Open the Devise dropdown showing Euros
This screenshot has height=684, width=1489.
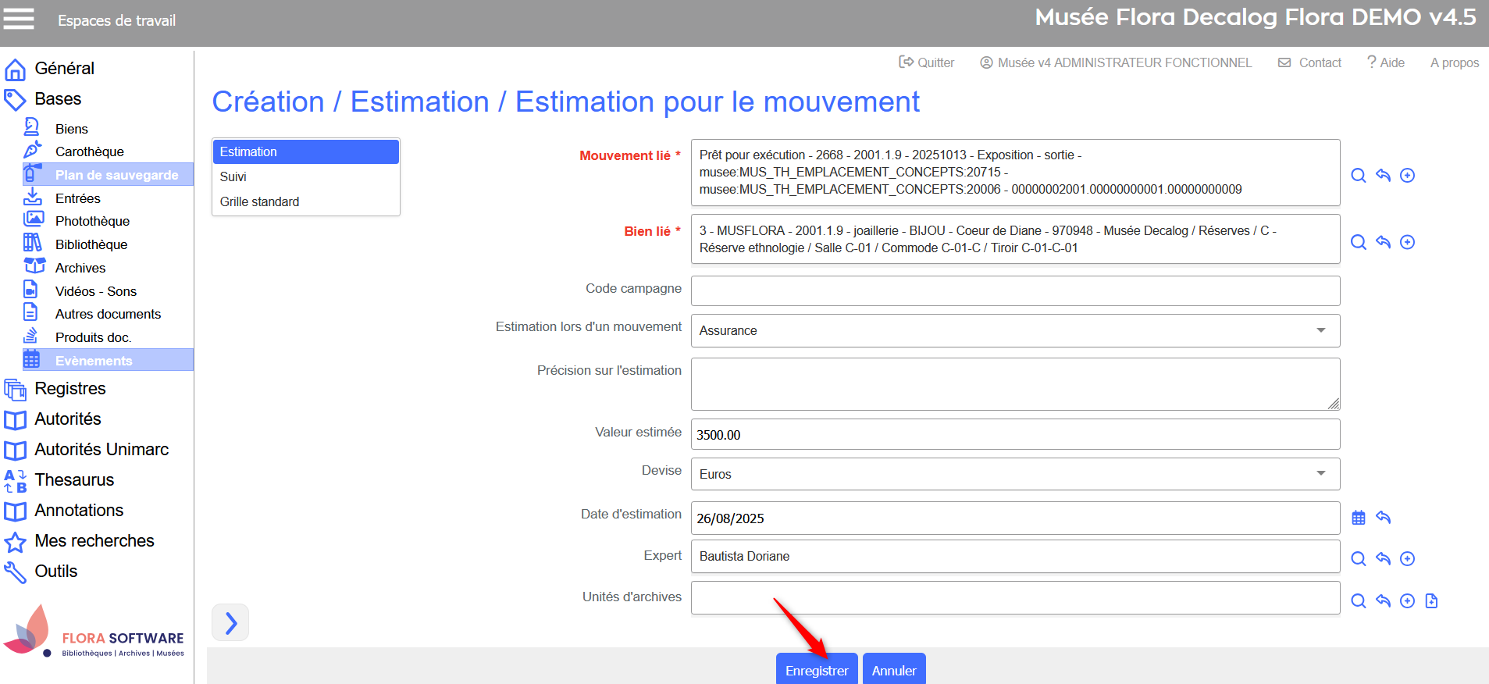tap(1015, 474)
